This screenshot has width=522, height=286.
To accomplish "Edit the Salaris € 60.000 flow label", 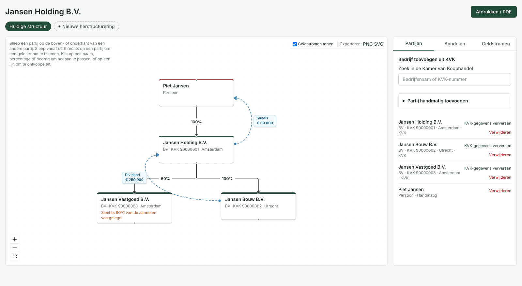I will click(x=265, y=121).
